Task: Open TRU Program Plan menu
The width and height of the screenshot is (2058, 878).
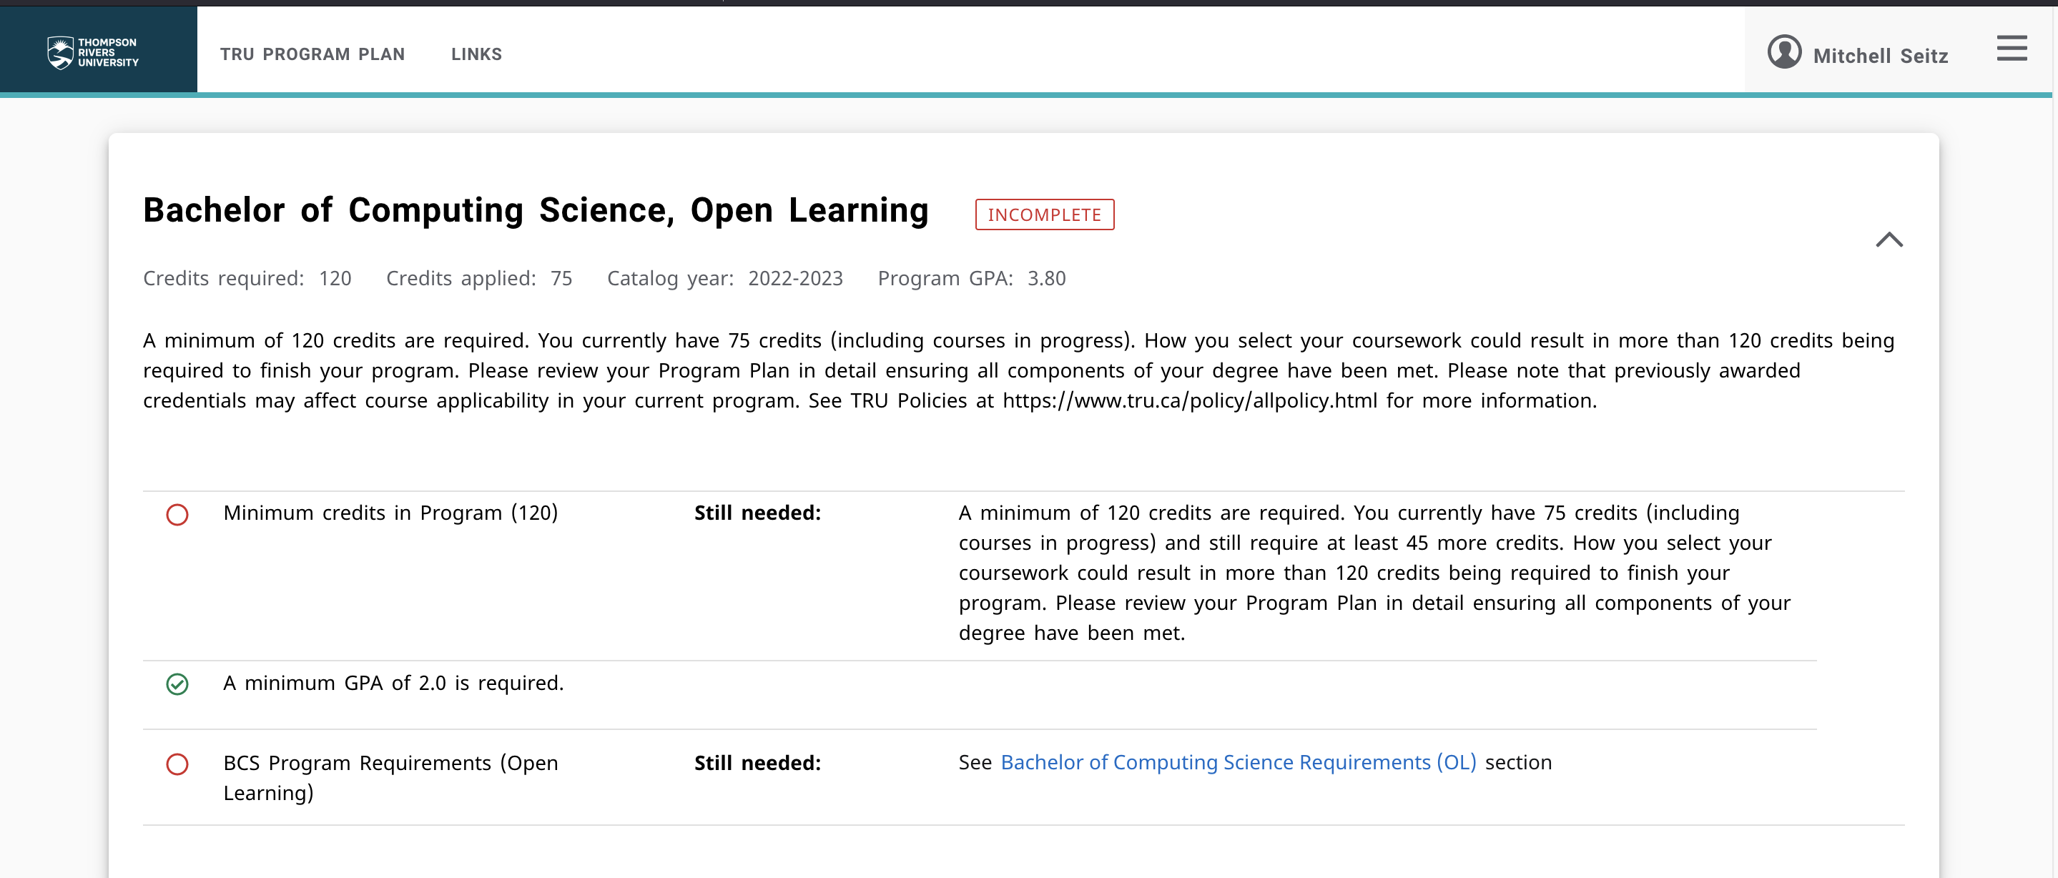Action: [x=312, y=54]
